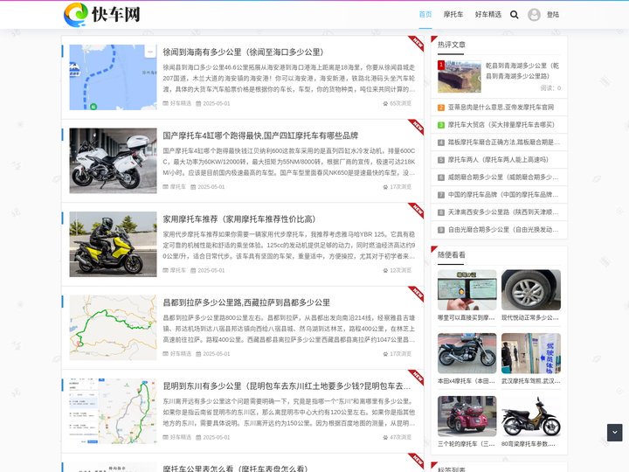
Task: Click the 昆明 to 东川 map thumbnail
Action: point(113,411)
